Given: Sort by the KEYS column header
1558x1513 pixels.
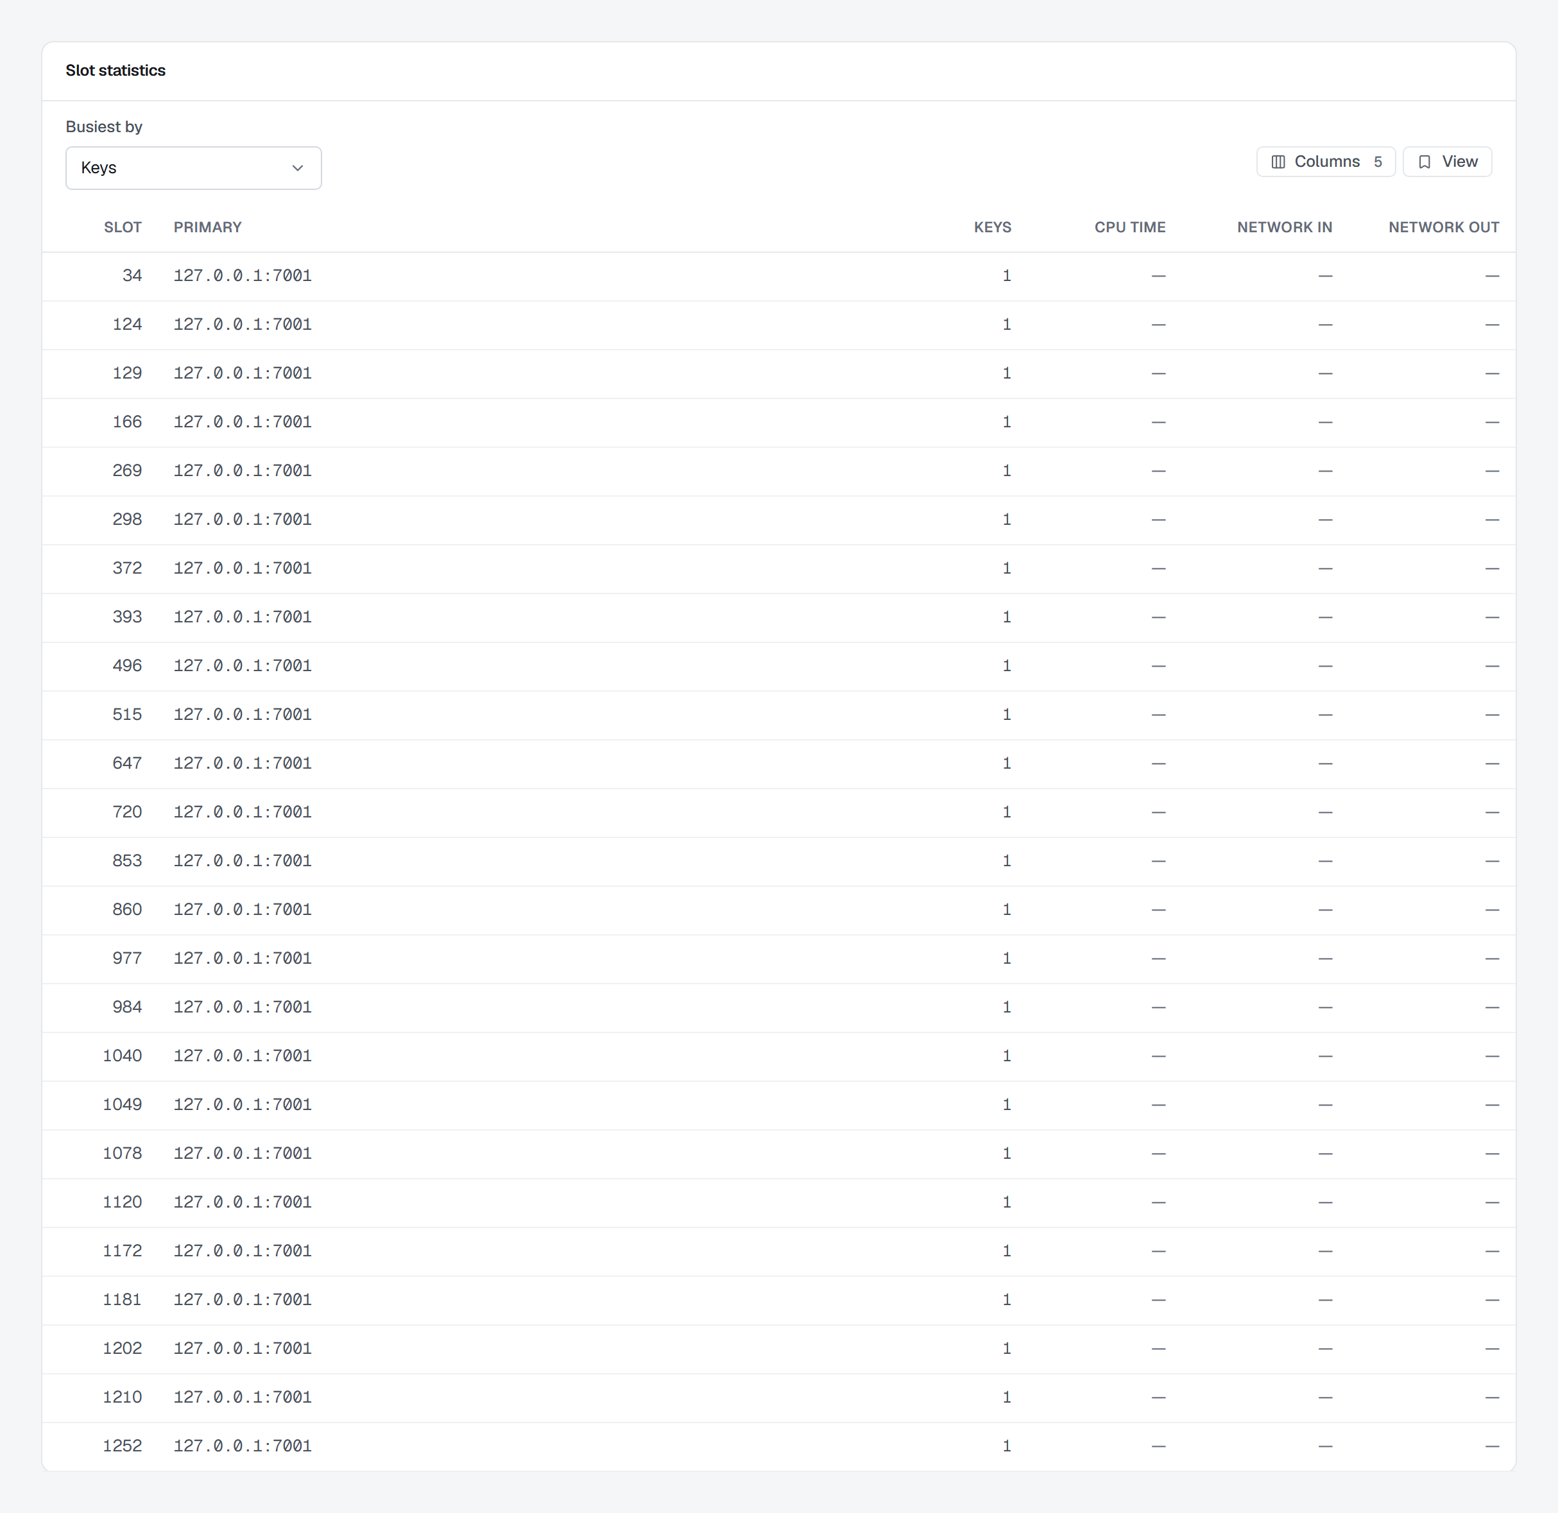Looking at the screenshot, I should tap(992, 227).
